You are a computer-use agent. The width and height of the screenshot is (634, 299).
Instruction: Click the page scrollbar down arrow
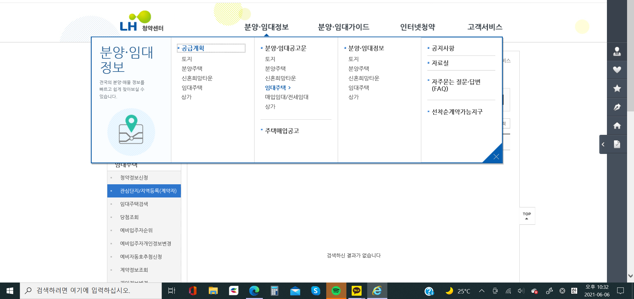(x=630, y=276)
